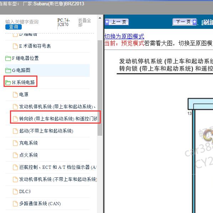Click the folder icon of F 继电器位置
Image resolution: width=213 pixels, height=213 pixels.
(x=8, y=58)
